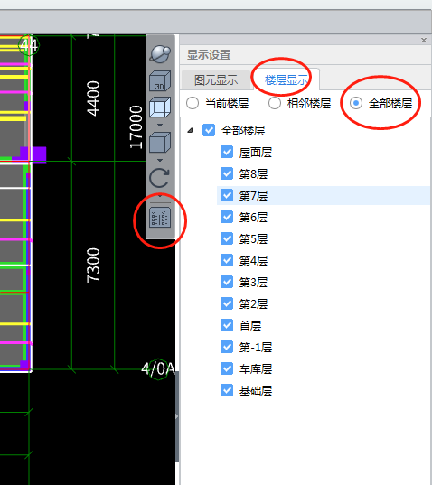Screen dimensions: 432x485
Task: Click the 首层 label text
Action: coord(250,326)
